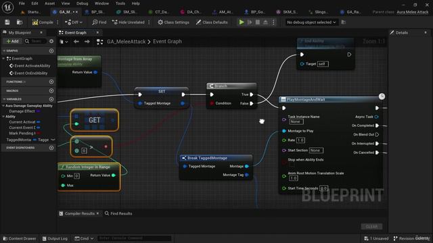The height and width of the screenshot is (243, 433).
Task: Clear the compiler results
Action: coord(371,227)
